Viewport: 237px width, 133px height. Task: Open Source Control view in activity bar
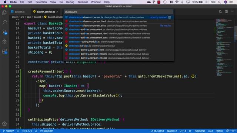(x=4, y=32)
